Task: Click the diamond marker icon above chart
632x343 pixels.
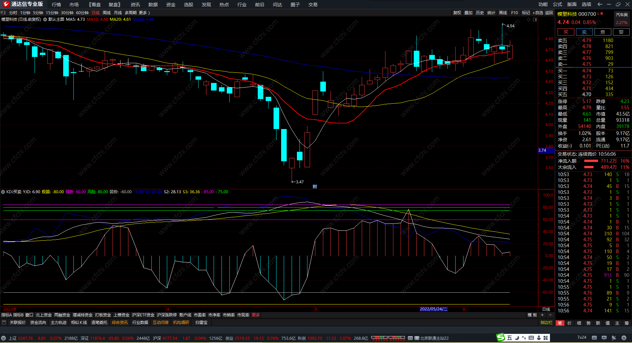Action: tap(529, 19)
